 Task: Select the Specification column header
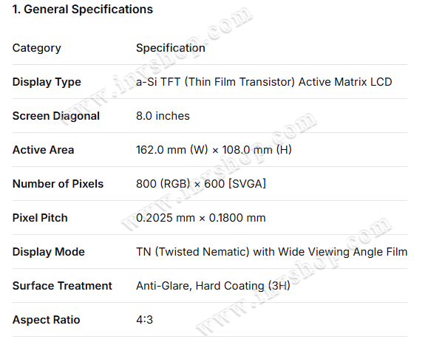pyautogui.click(x=171, y=48)
